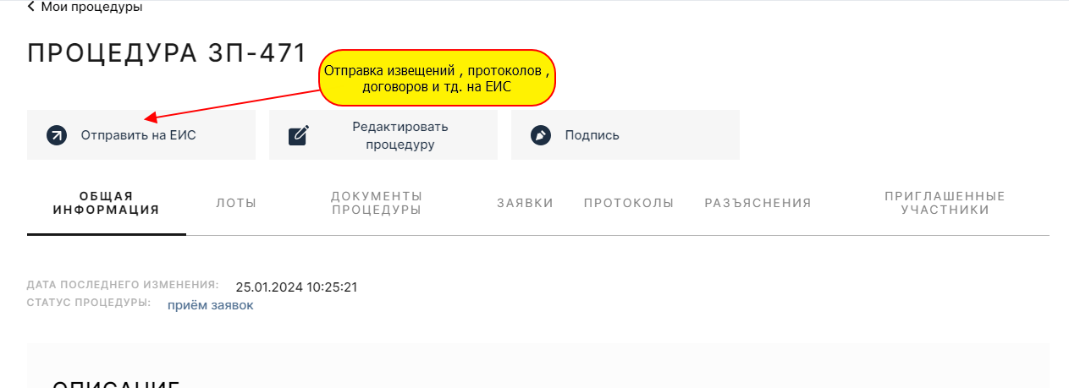The height and width of the screenshot is (388, 1069).
Task: View the Приглашенные участники tab
Action: pos(945,203)
